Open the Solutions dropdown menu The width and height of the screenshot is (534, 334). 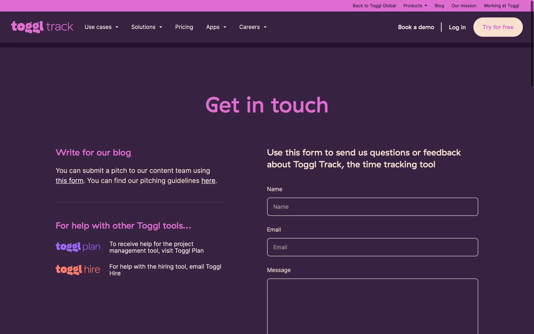(147, 27)
